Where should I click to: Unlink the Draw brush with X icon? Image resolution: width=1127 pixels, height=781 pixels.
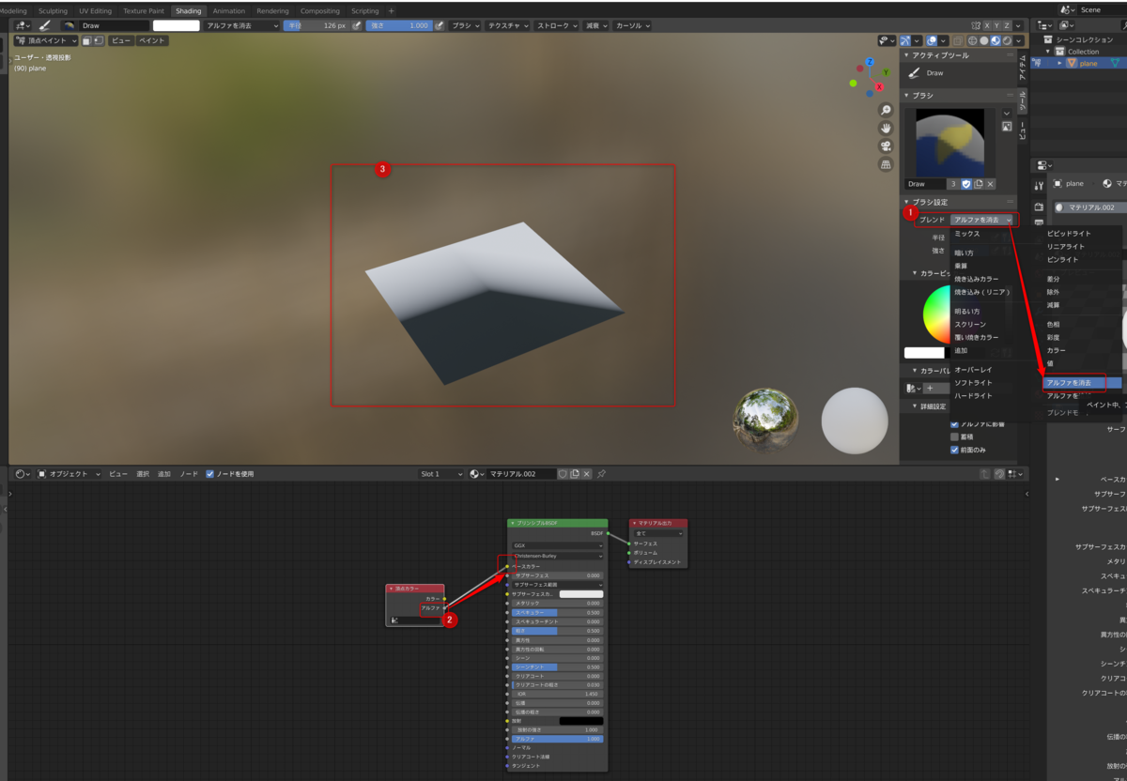coord(989,184)
